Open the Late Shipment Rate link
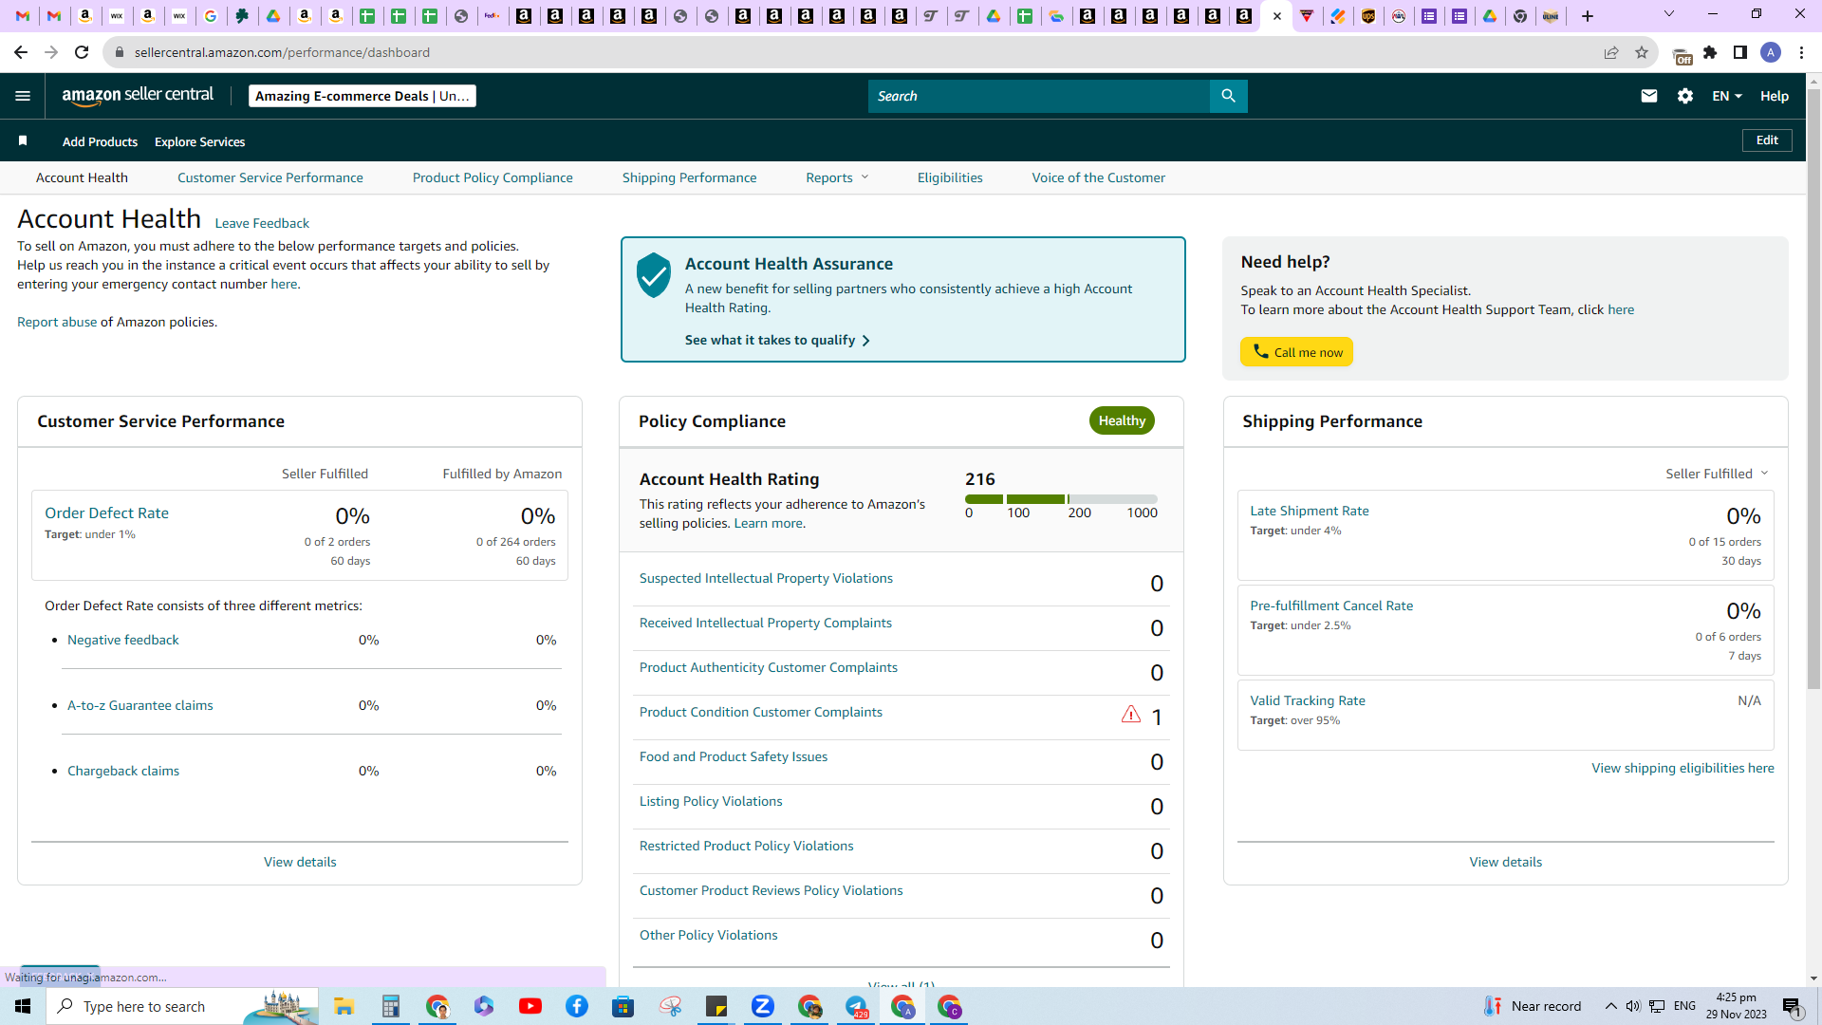1822x1025 pixels. 1310,511
